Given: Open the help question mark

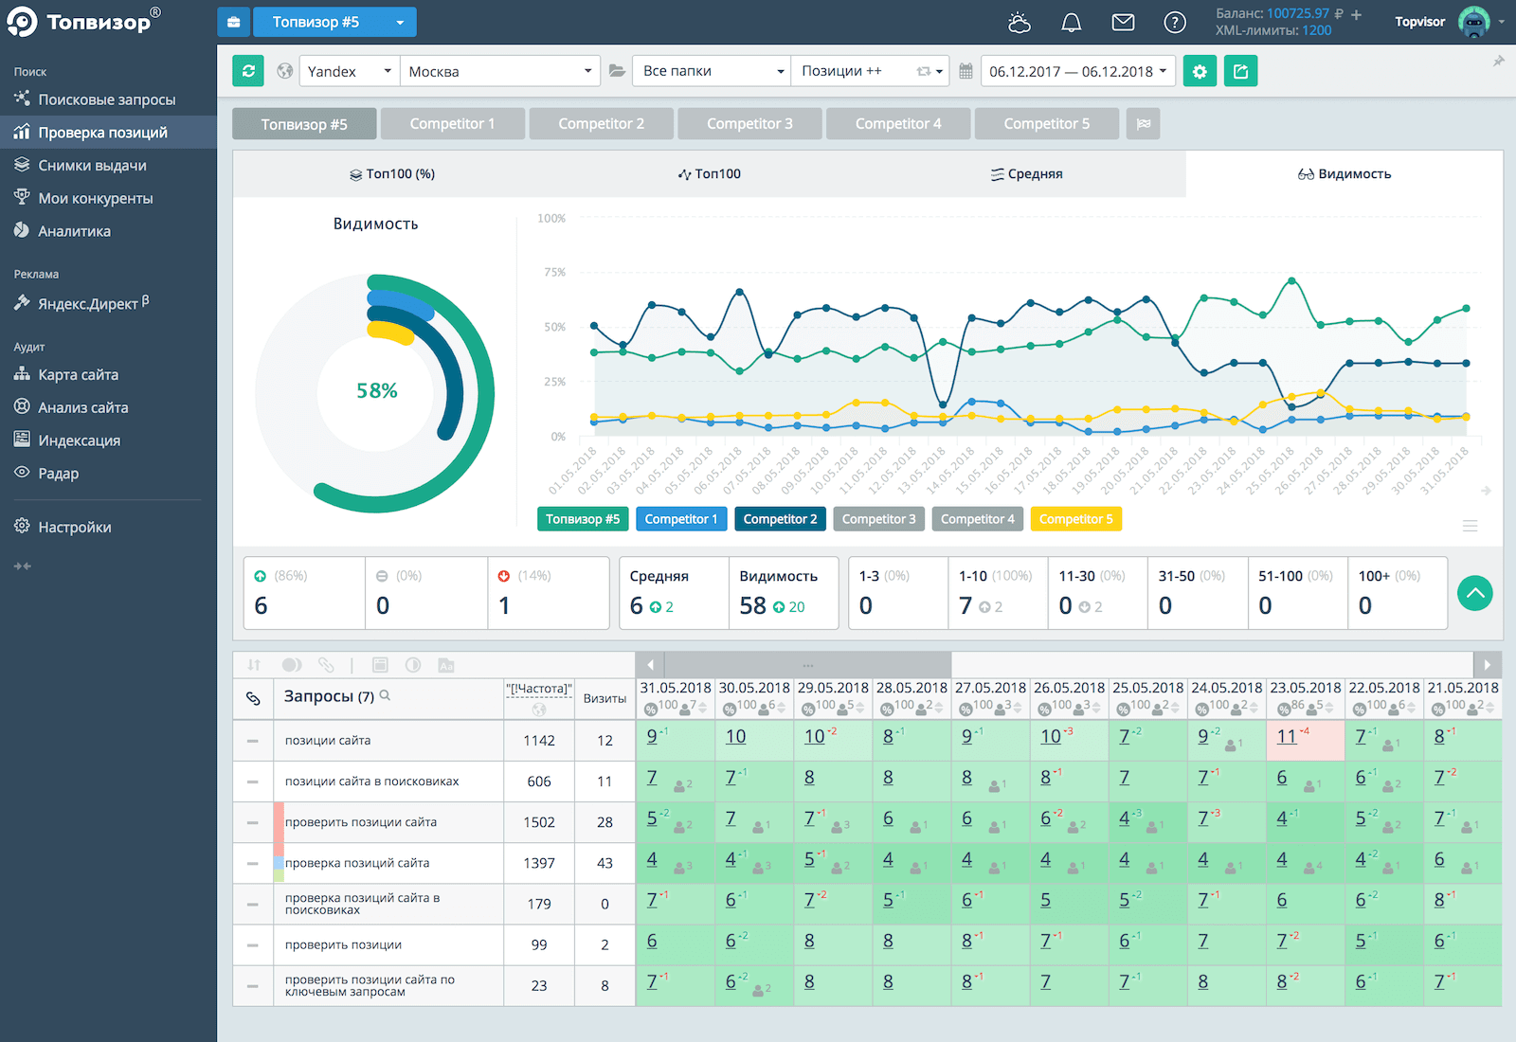Looking at the screenshot, I should pyautogui.click(x=1175, y=22).
